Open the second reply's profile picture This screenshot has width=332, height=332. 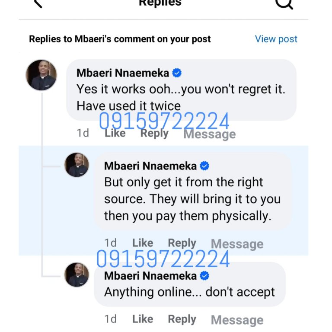click(x=77, y=165)
